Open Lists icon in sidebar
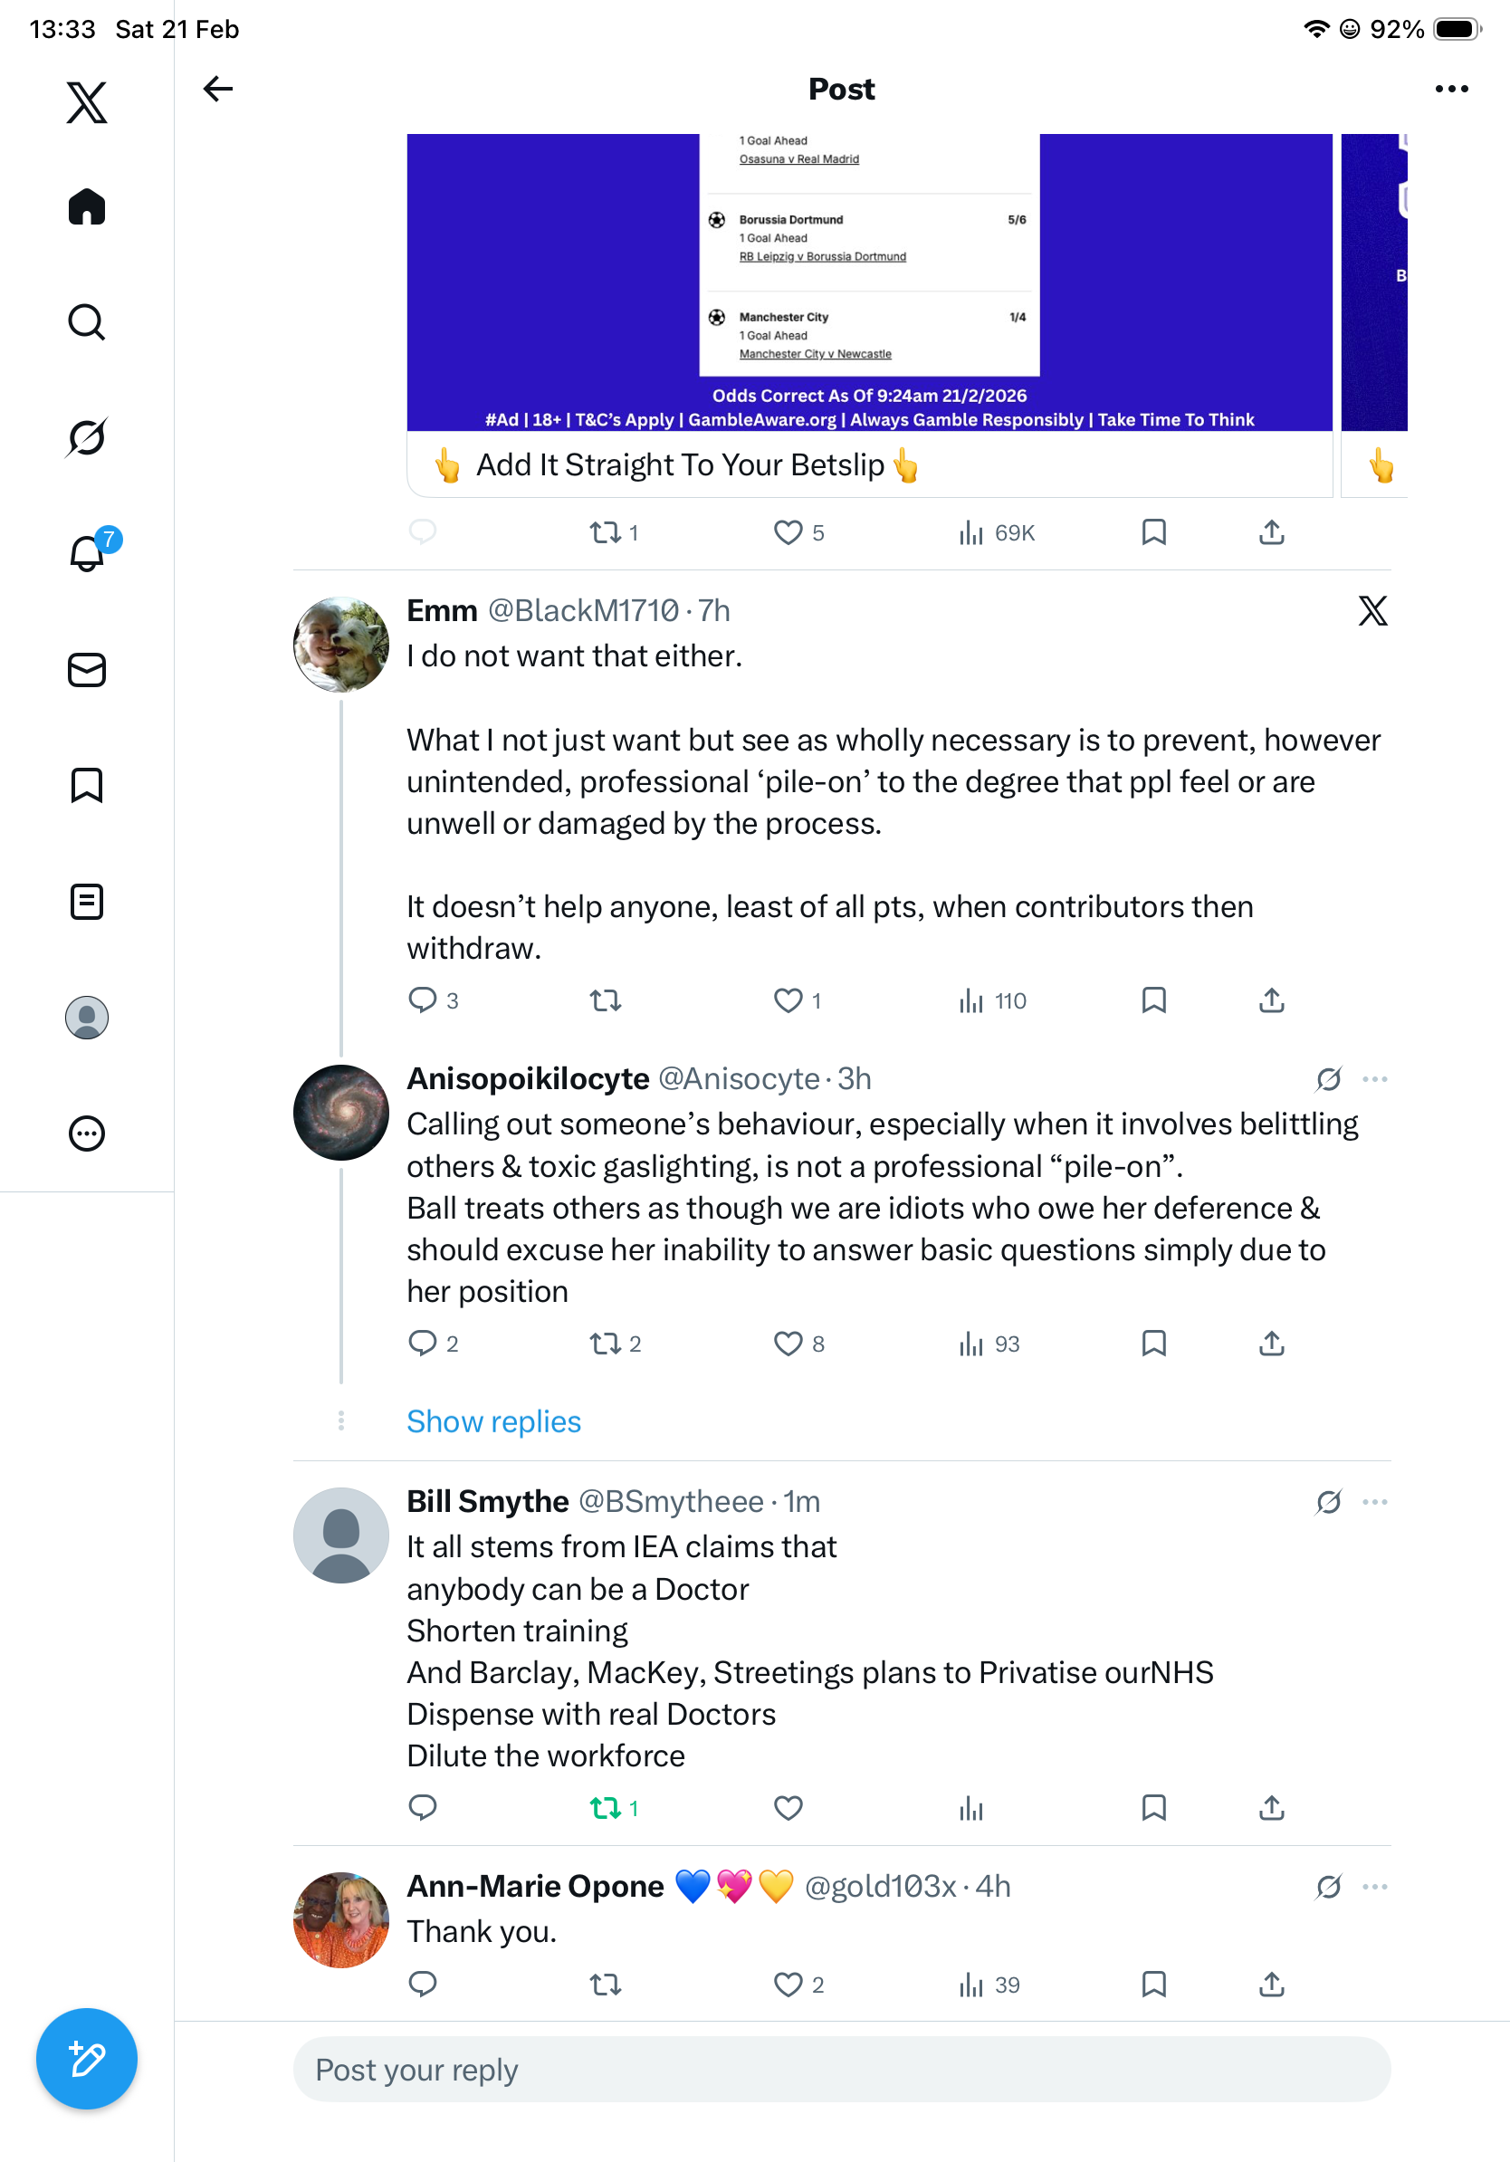Screen dimensions: 1510x2162 click(87, 901)
